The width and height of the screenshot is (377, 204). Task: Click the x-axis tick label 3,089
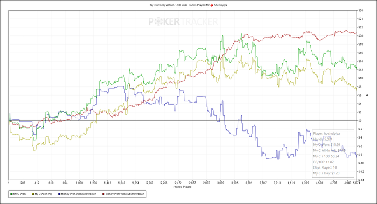pos(220,183)
